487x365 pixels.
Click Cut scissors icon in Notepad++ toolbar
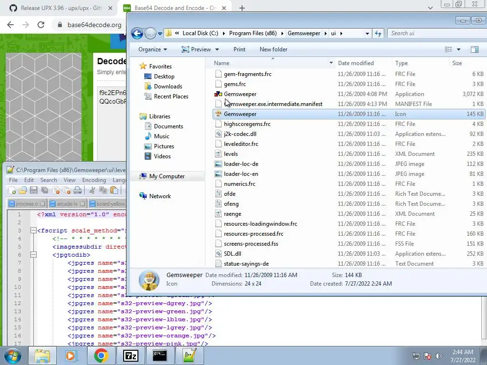[x=92, y=190]
